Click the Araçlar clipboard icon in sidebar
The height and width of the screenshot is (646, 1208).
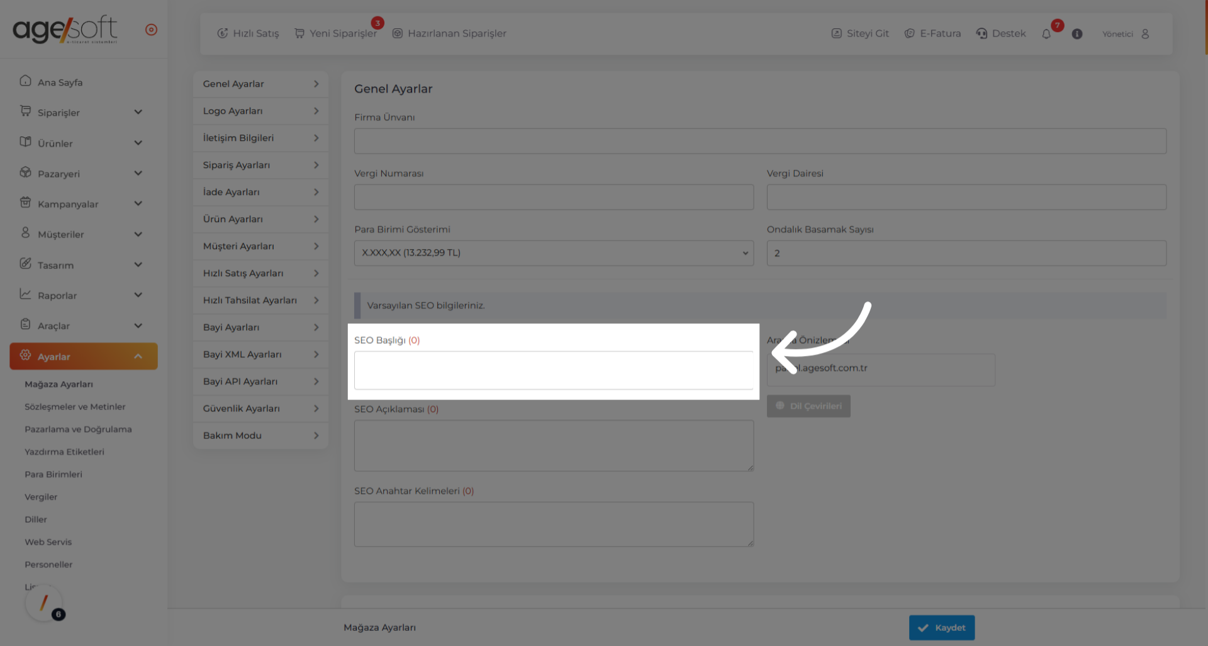(x=25, y=325)
